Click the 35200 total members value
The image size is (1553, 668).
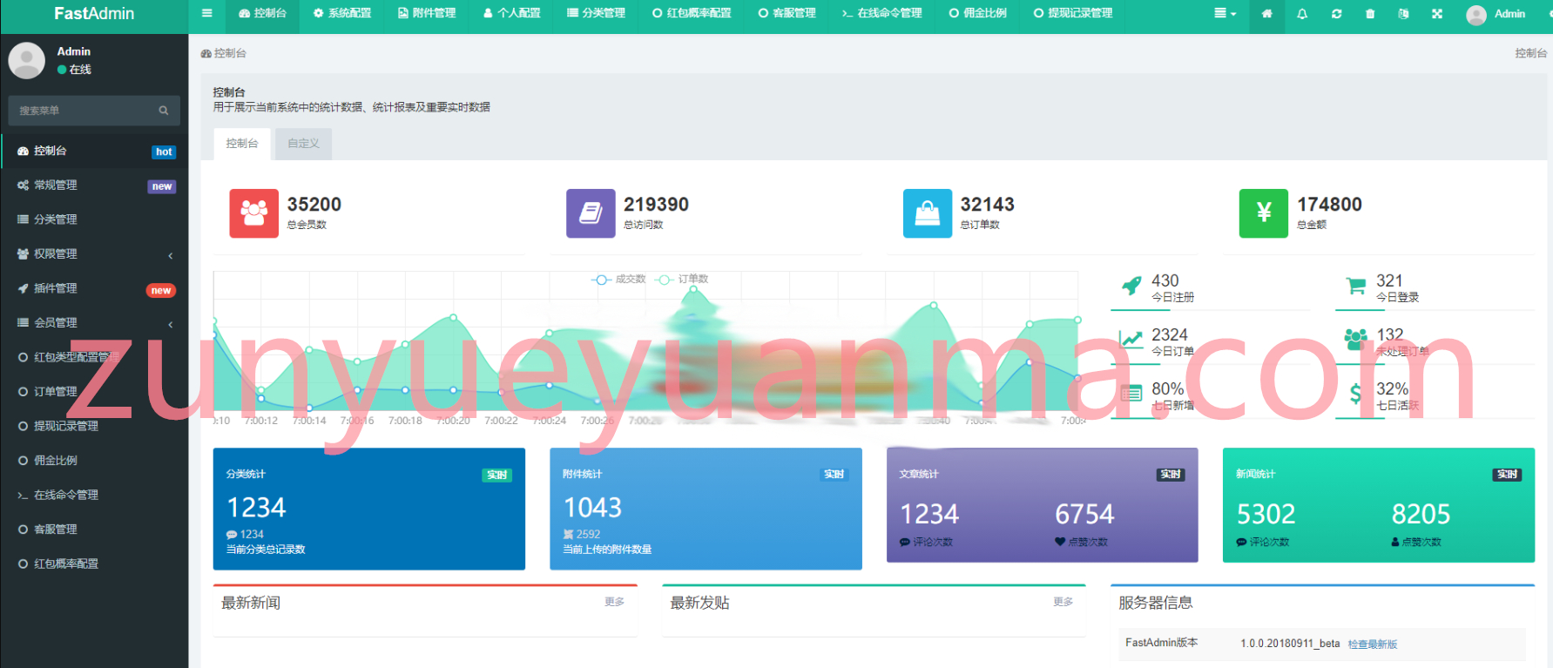point(314,205)
